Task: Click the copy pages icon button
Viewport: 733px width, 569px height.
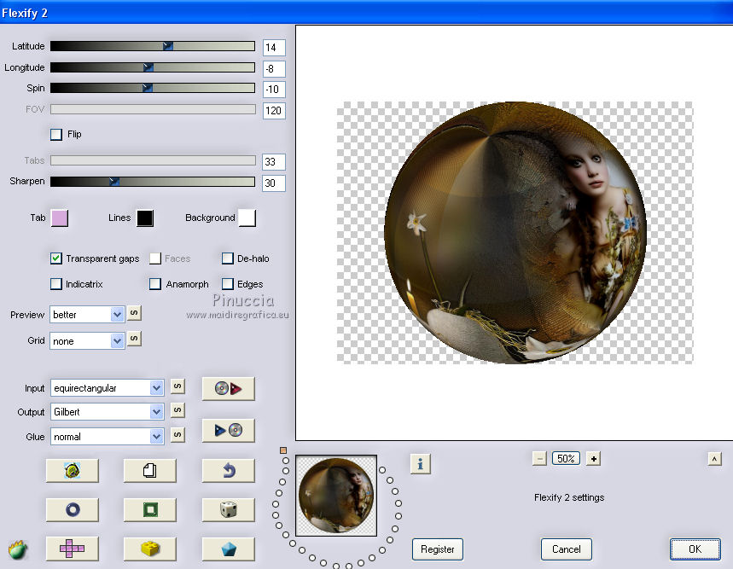Action: (149, 470)
